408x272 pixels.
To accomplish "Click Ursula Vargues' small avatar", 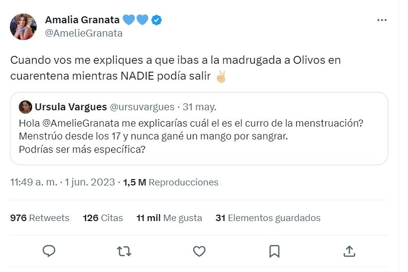I will (25, 107).
